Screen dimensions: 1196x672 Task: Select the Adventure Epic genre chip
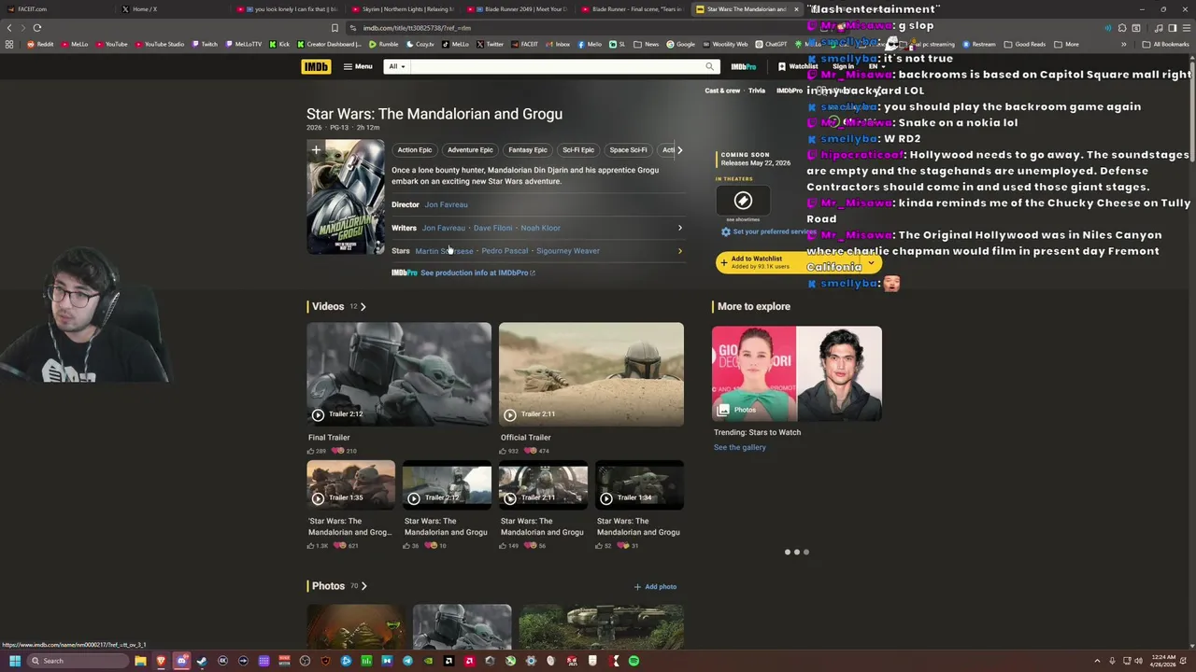pos(470,149)
